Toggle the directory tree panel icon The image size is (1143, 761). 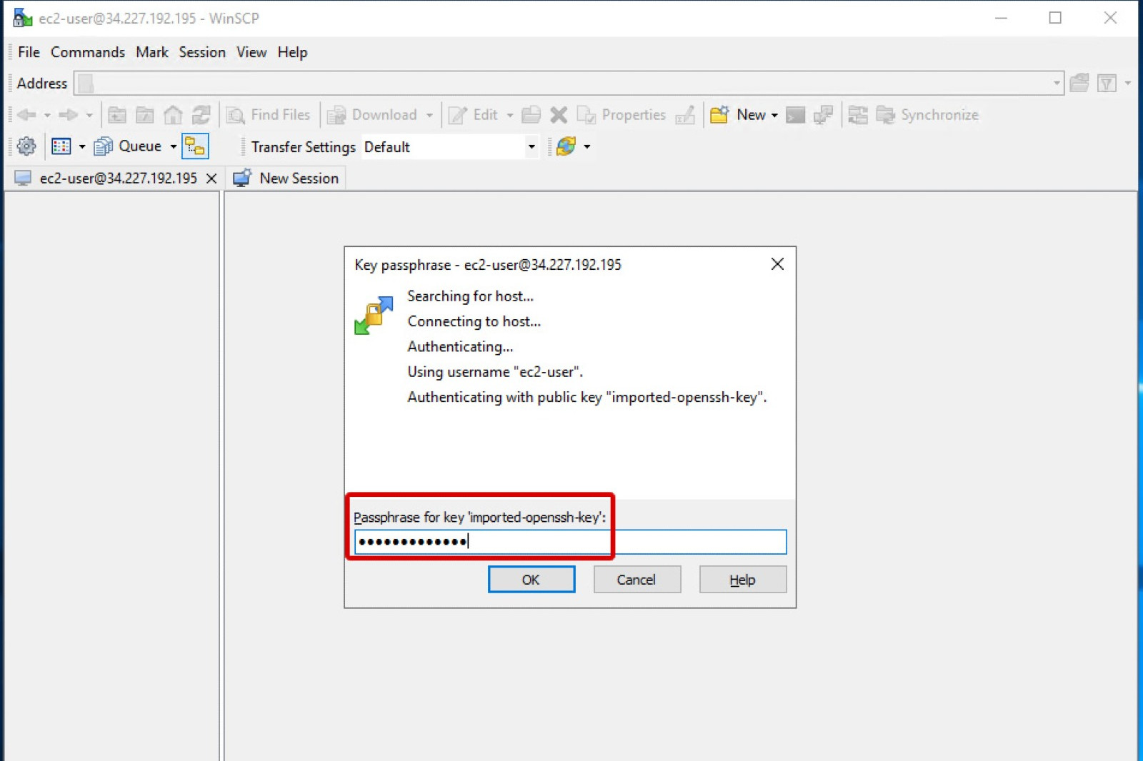[195, 146]
